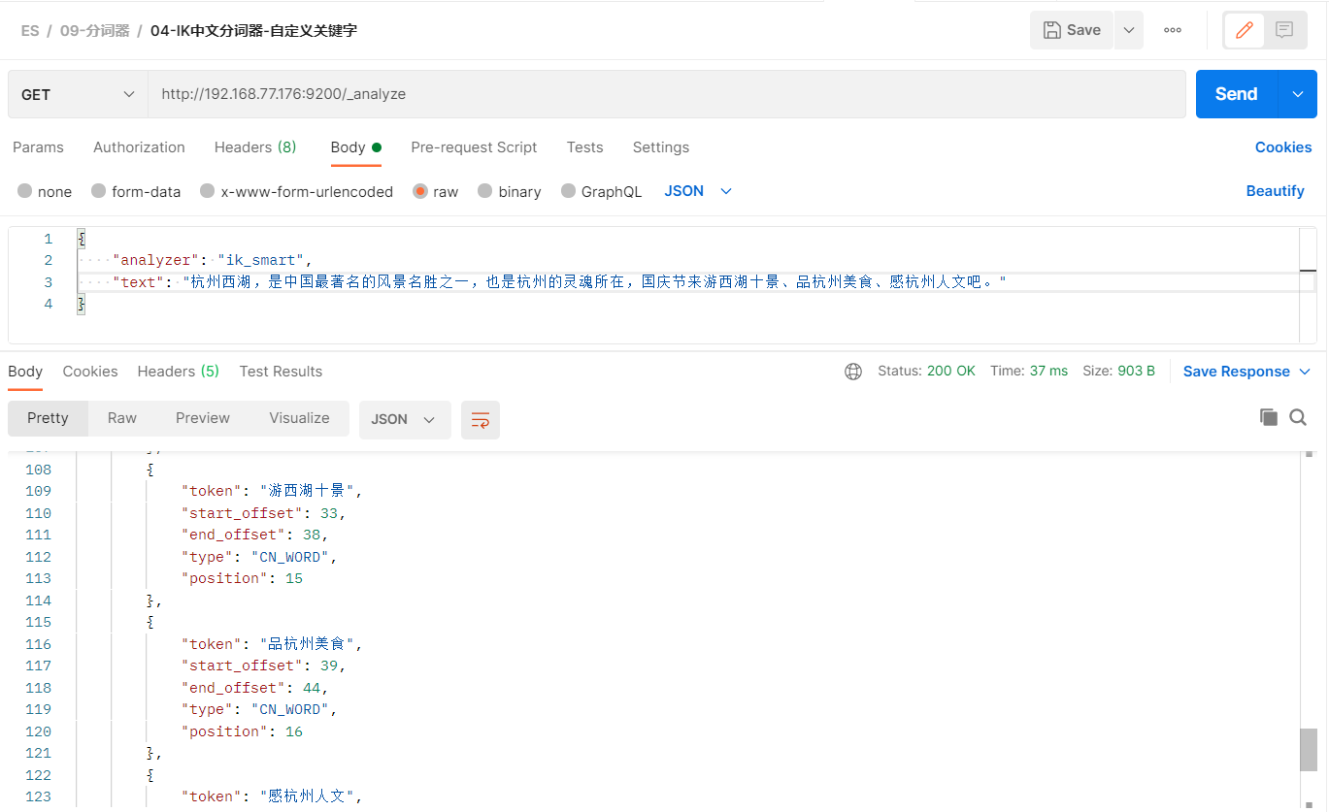Click the end_offset value 38

coord(312,535)
